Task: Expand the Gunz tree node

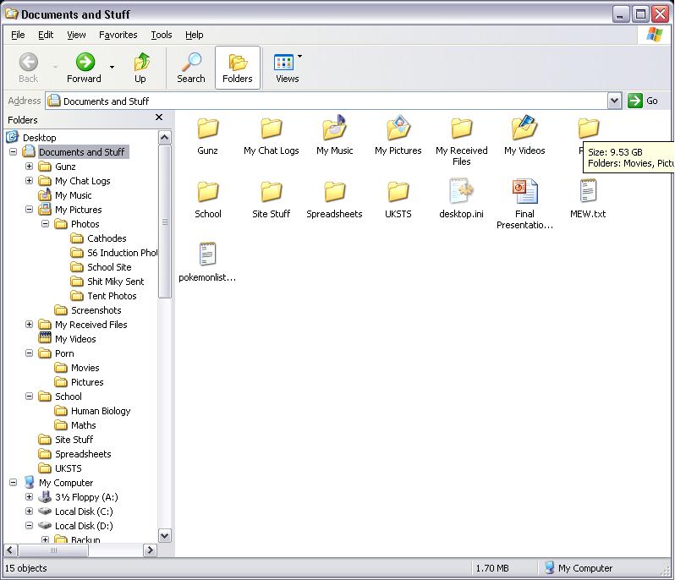Action: tap(30, 167)
